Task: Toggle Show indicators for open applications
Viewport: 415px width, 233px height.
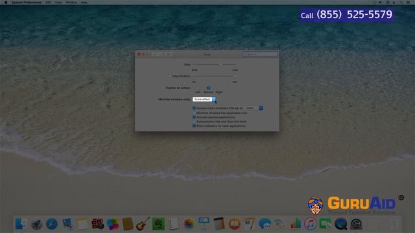Action: [194, 126]
